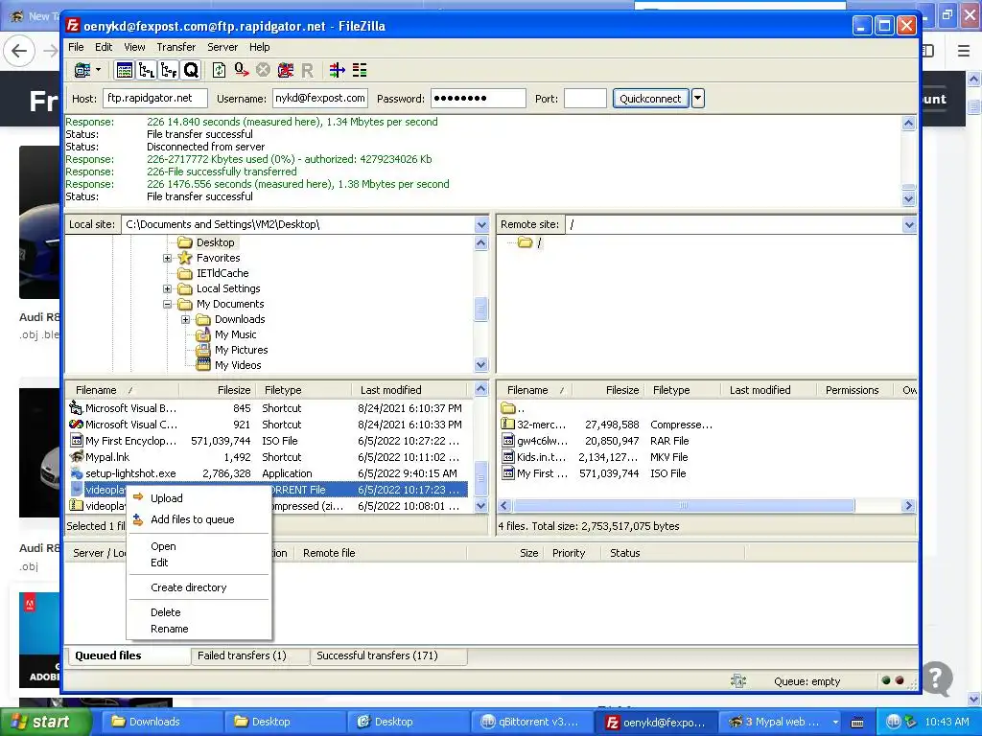The image size is (982, 736).
Task: Open the Server menu
Action: (x=222, y=47)
